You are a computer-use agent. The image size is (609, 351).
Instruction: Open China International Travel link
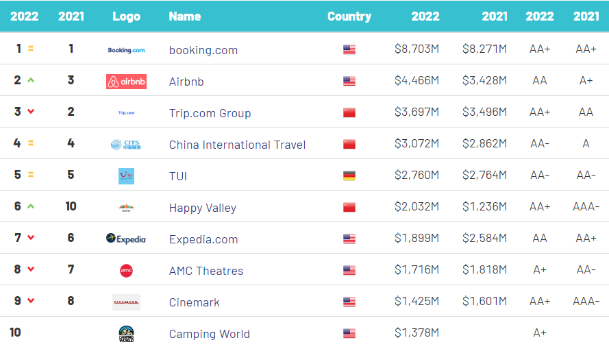click(237, 145)
